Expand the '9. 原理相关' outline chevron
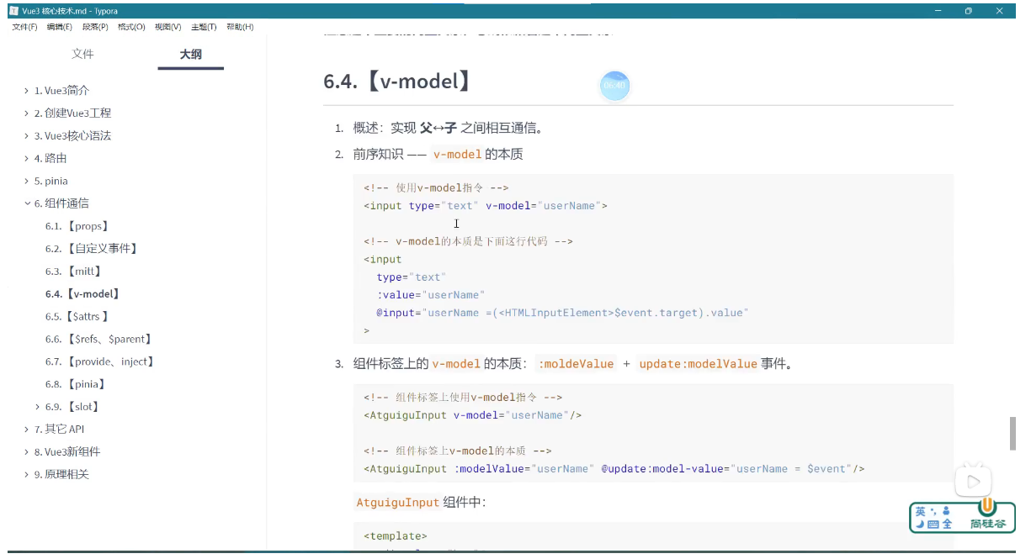The height and width of the screenshot is (559, 1031). point(27,475)
